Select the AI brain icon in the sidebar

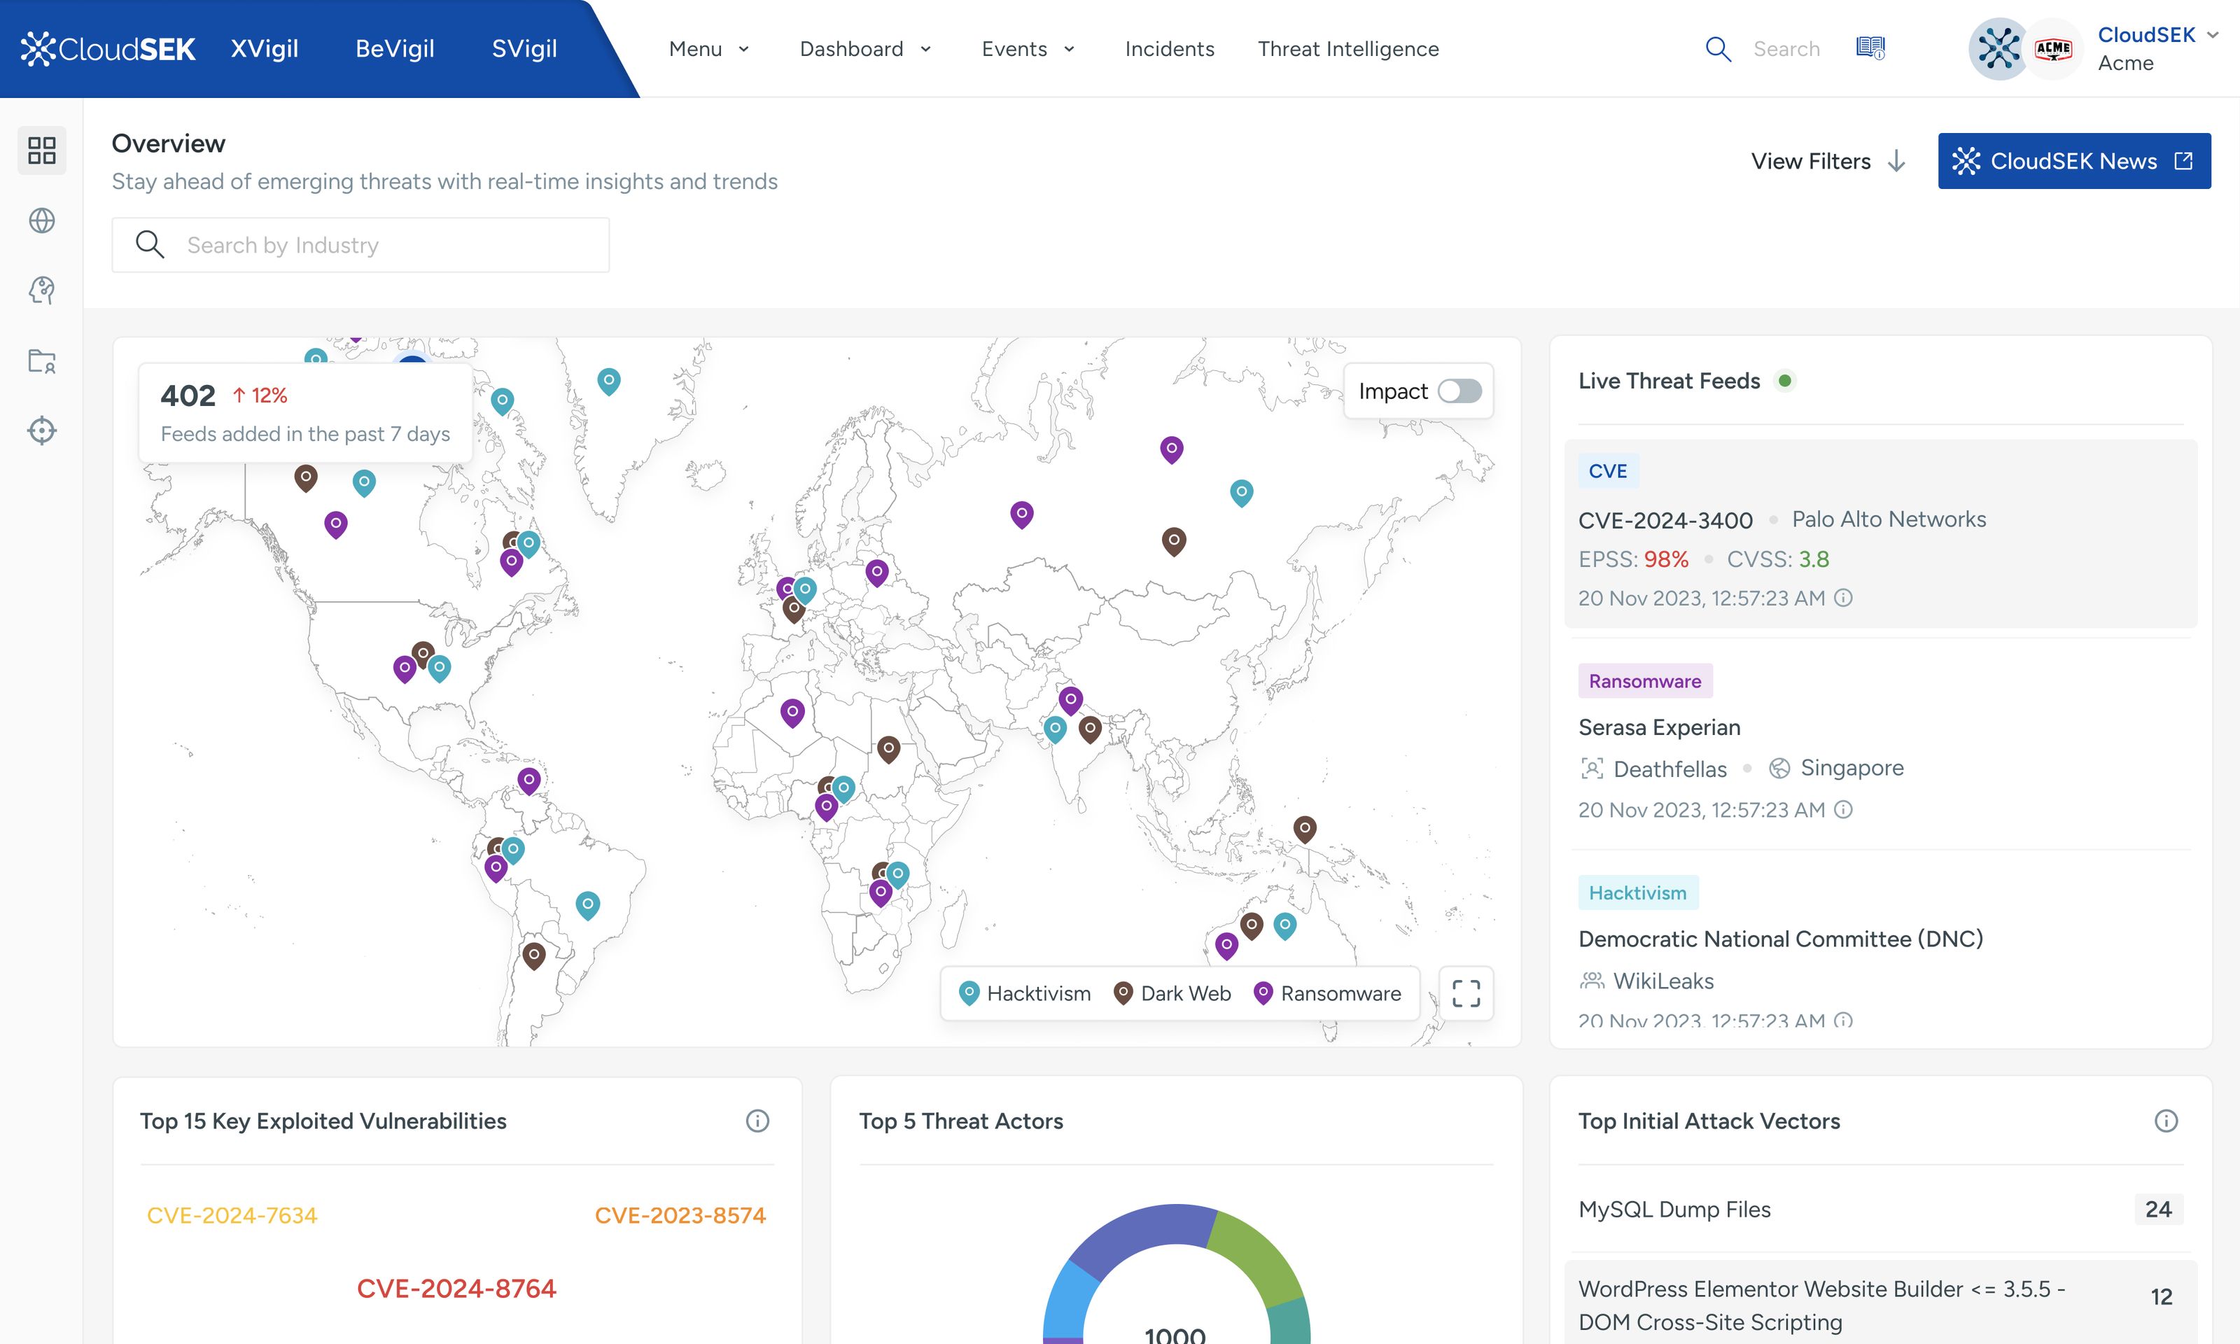pyautogui.click(x=41, y=290)
